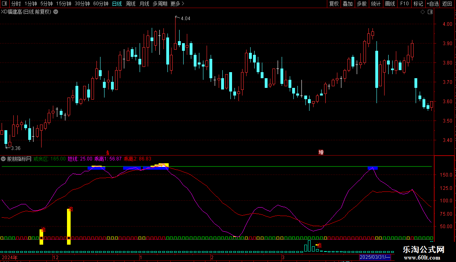Click the 返回 back button
The height and width of the screenshot is (262, 456).
[447, 4]
